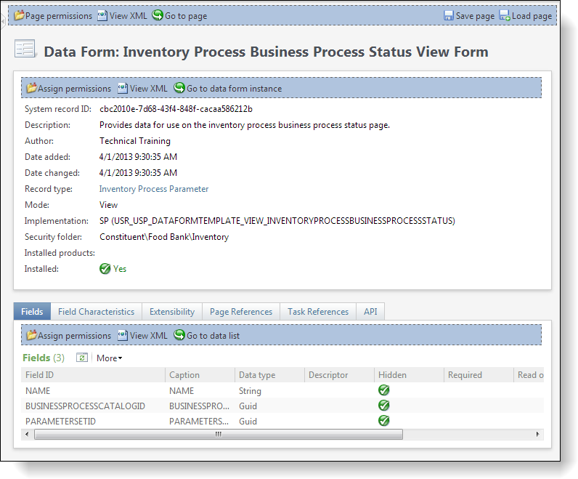Click the Load page icon

505,15
